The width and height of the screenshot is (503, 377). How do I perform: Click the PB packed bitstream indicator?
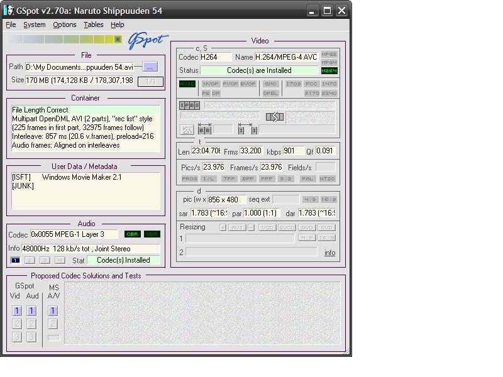coord(206,93)
